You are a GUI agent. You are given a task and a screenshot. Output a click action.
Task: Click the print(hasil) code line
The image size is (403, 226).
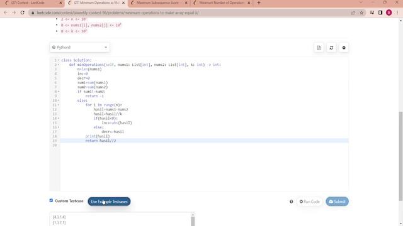tap(98, 136)
